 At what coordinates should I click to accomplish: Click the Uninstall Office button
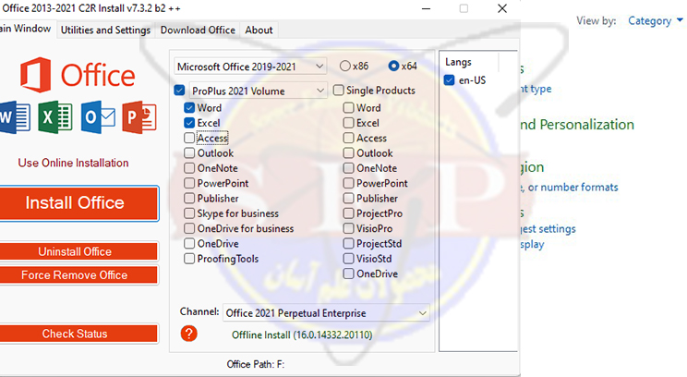(78, 251)
